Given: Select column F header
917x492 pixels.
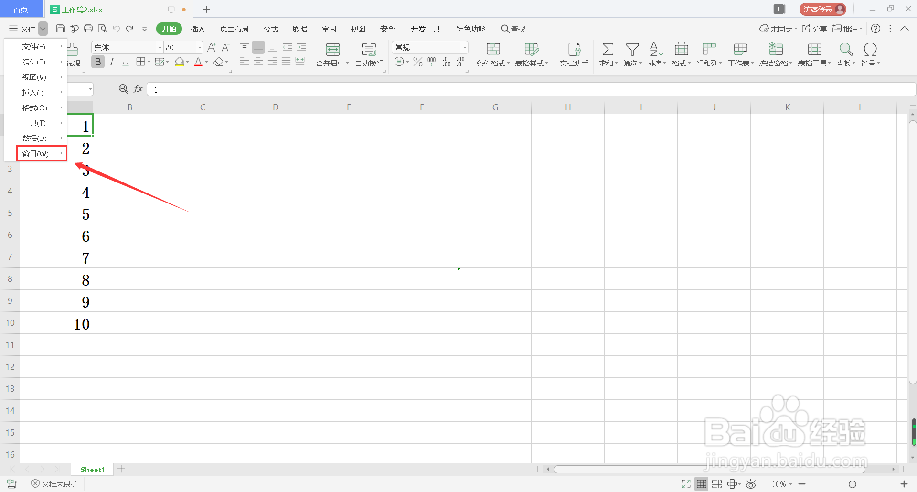Looking at the screenshot, I should (422, 107).
